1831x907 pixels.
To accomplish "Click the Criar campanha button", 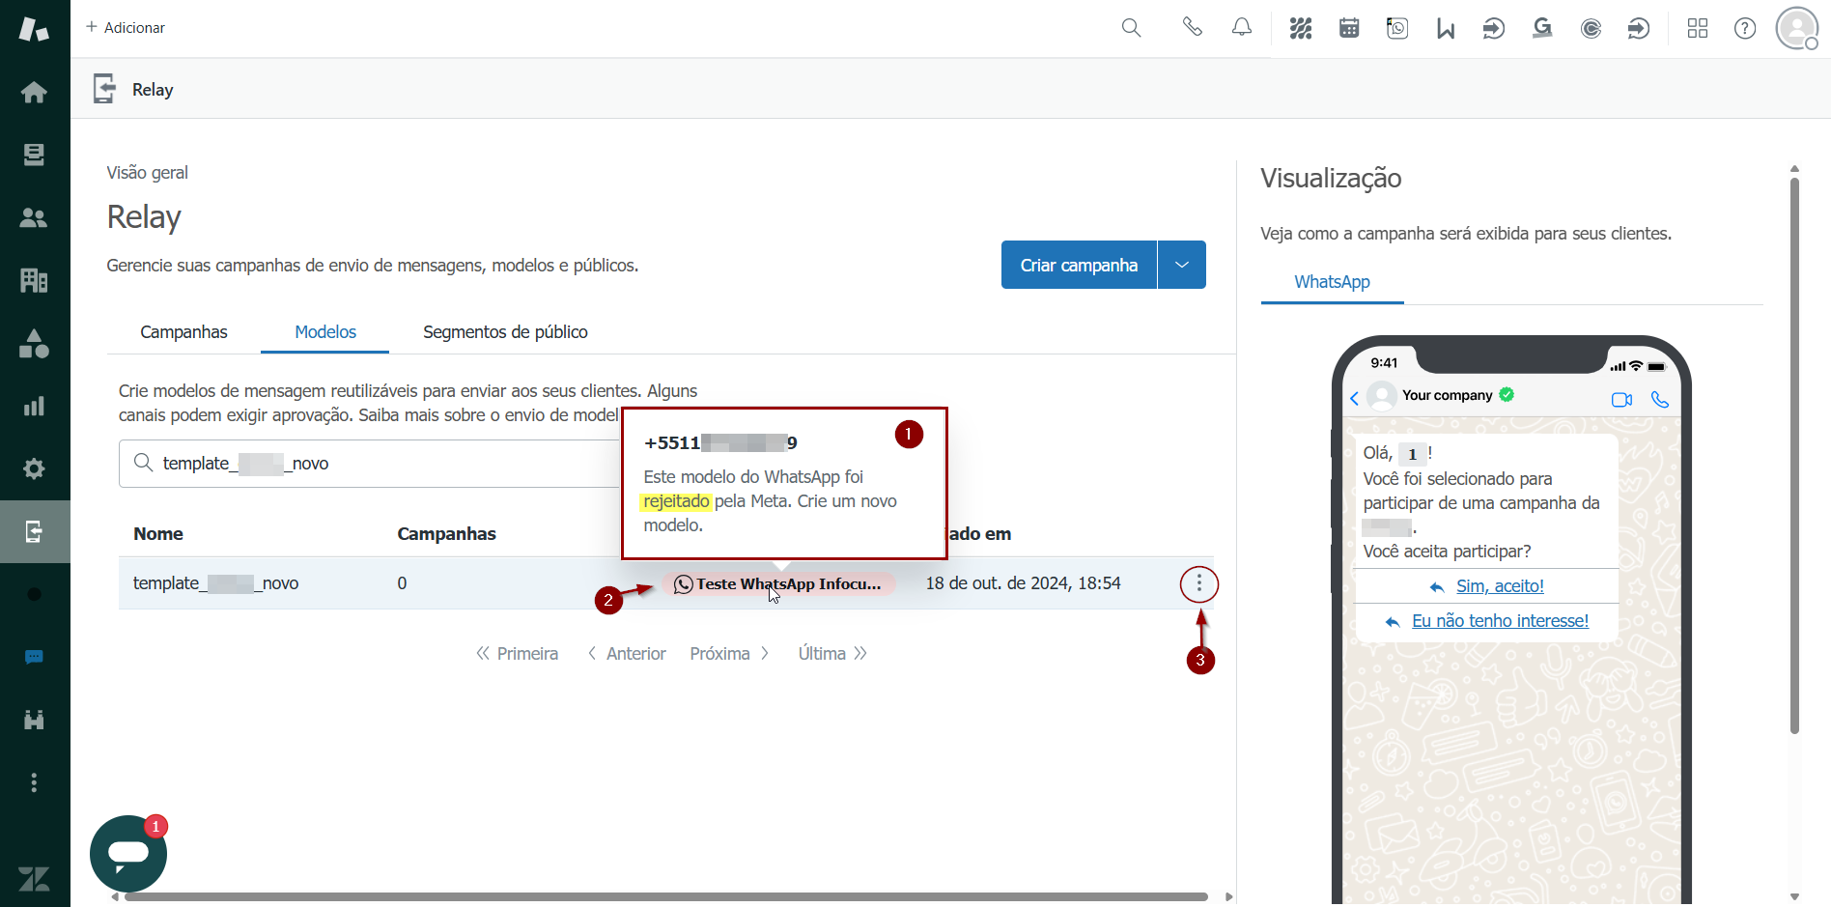I will [1079, 265].
